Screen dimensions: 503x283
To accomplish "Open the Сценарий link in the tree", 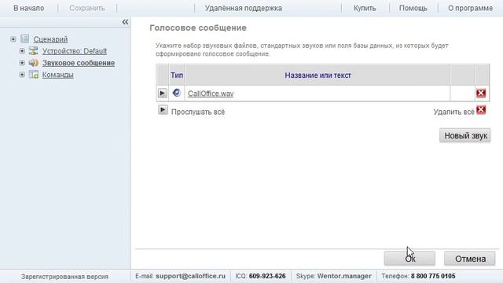I will coord(50,39).
